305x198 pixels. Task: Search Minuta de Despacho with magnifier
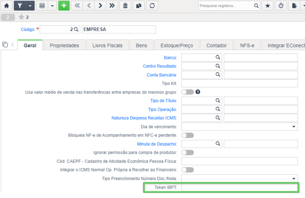218,144
